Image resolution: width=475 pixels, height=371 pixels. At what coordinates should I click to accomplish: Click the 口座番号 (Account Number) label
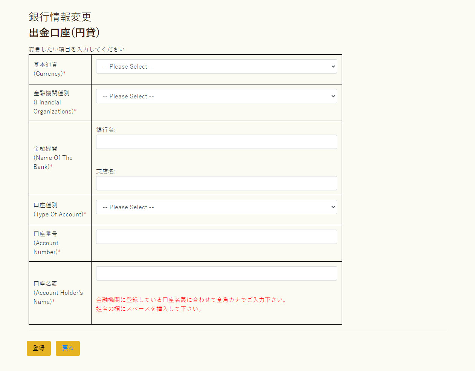pyautogui.click(x=47, y=243)
